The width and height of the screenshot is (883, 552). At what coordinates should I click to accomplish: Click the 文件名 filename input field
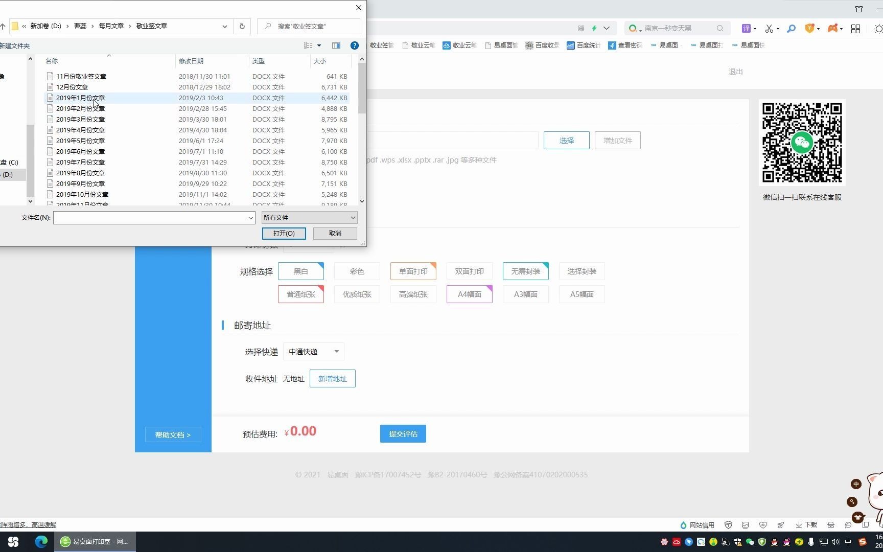(153, 217)
